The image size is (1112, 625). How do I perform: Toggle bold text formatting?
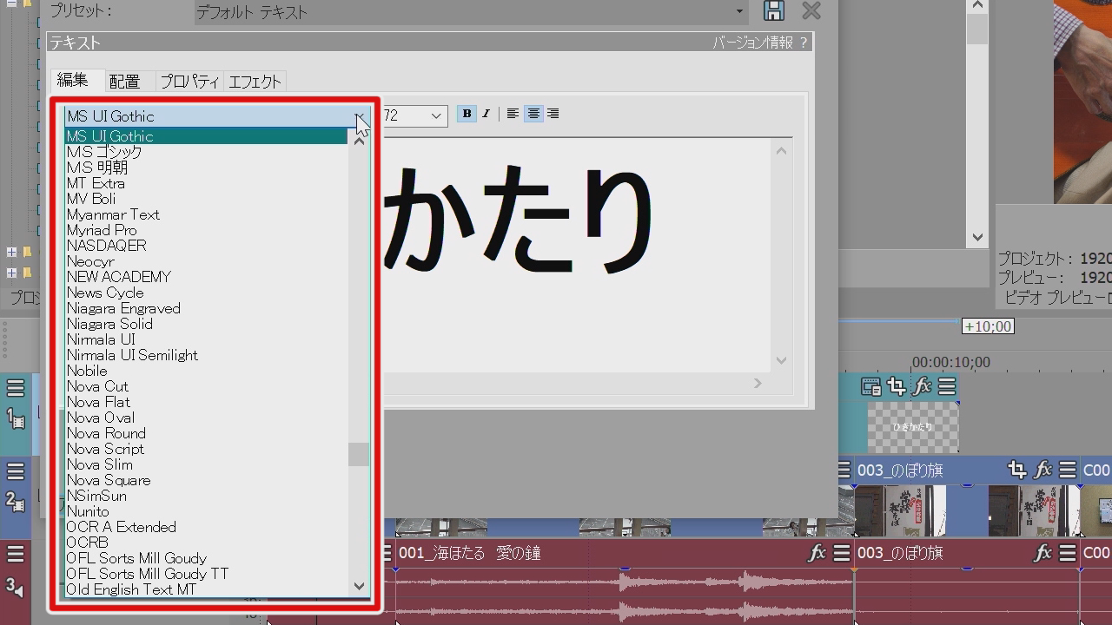click(467, 114)
